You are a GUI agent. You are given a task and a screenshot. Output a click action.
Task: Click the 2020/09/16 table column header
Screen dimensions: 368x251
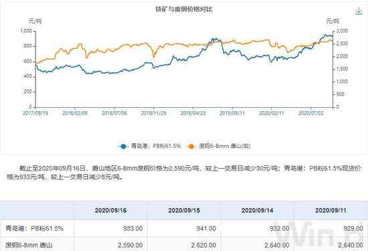(111, 210)
